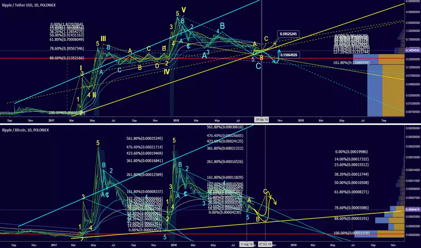Image resolution: width=421 pixels, height=248 pixels.
Task: Select the 127.20%(0.31333744) Fibonacci label
Action: tap(351, 52)
